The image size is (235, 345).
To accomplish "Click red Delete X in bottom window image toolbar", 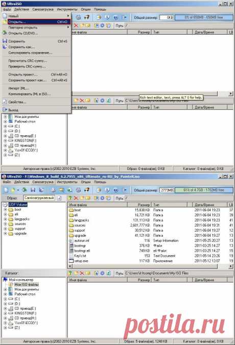I will 76,198.
